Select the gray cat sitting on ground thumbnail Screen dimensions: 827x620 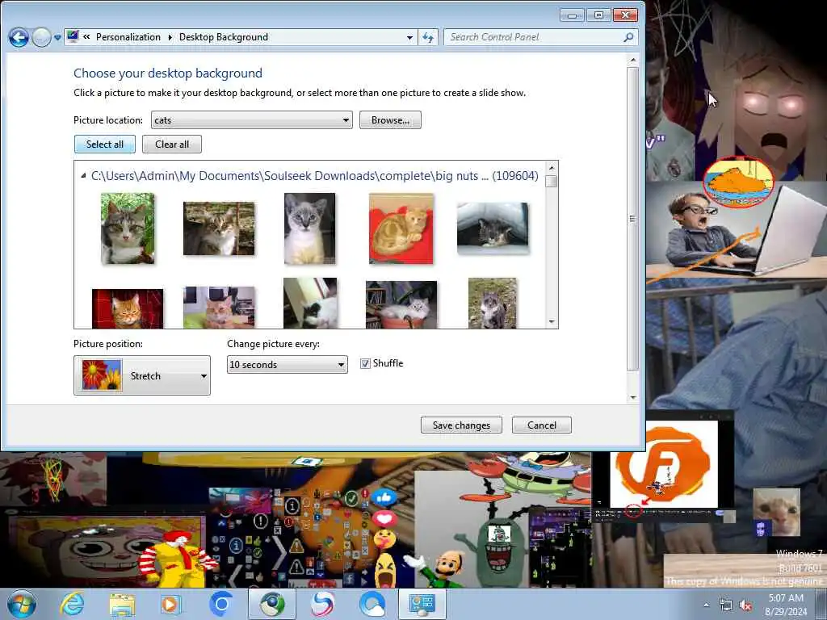point(493,304)
